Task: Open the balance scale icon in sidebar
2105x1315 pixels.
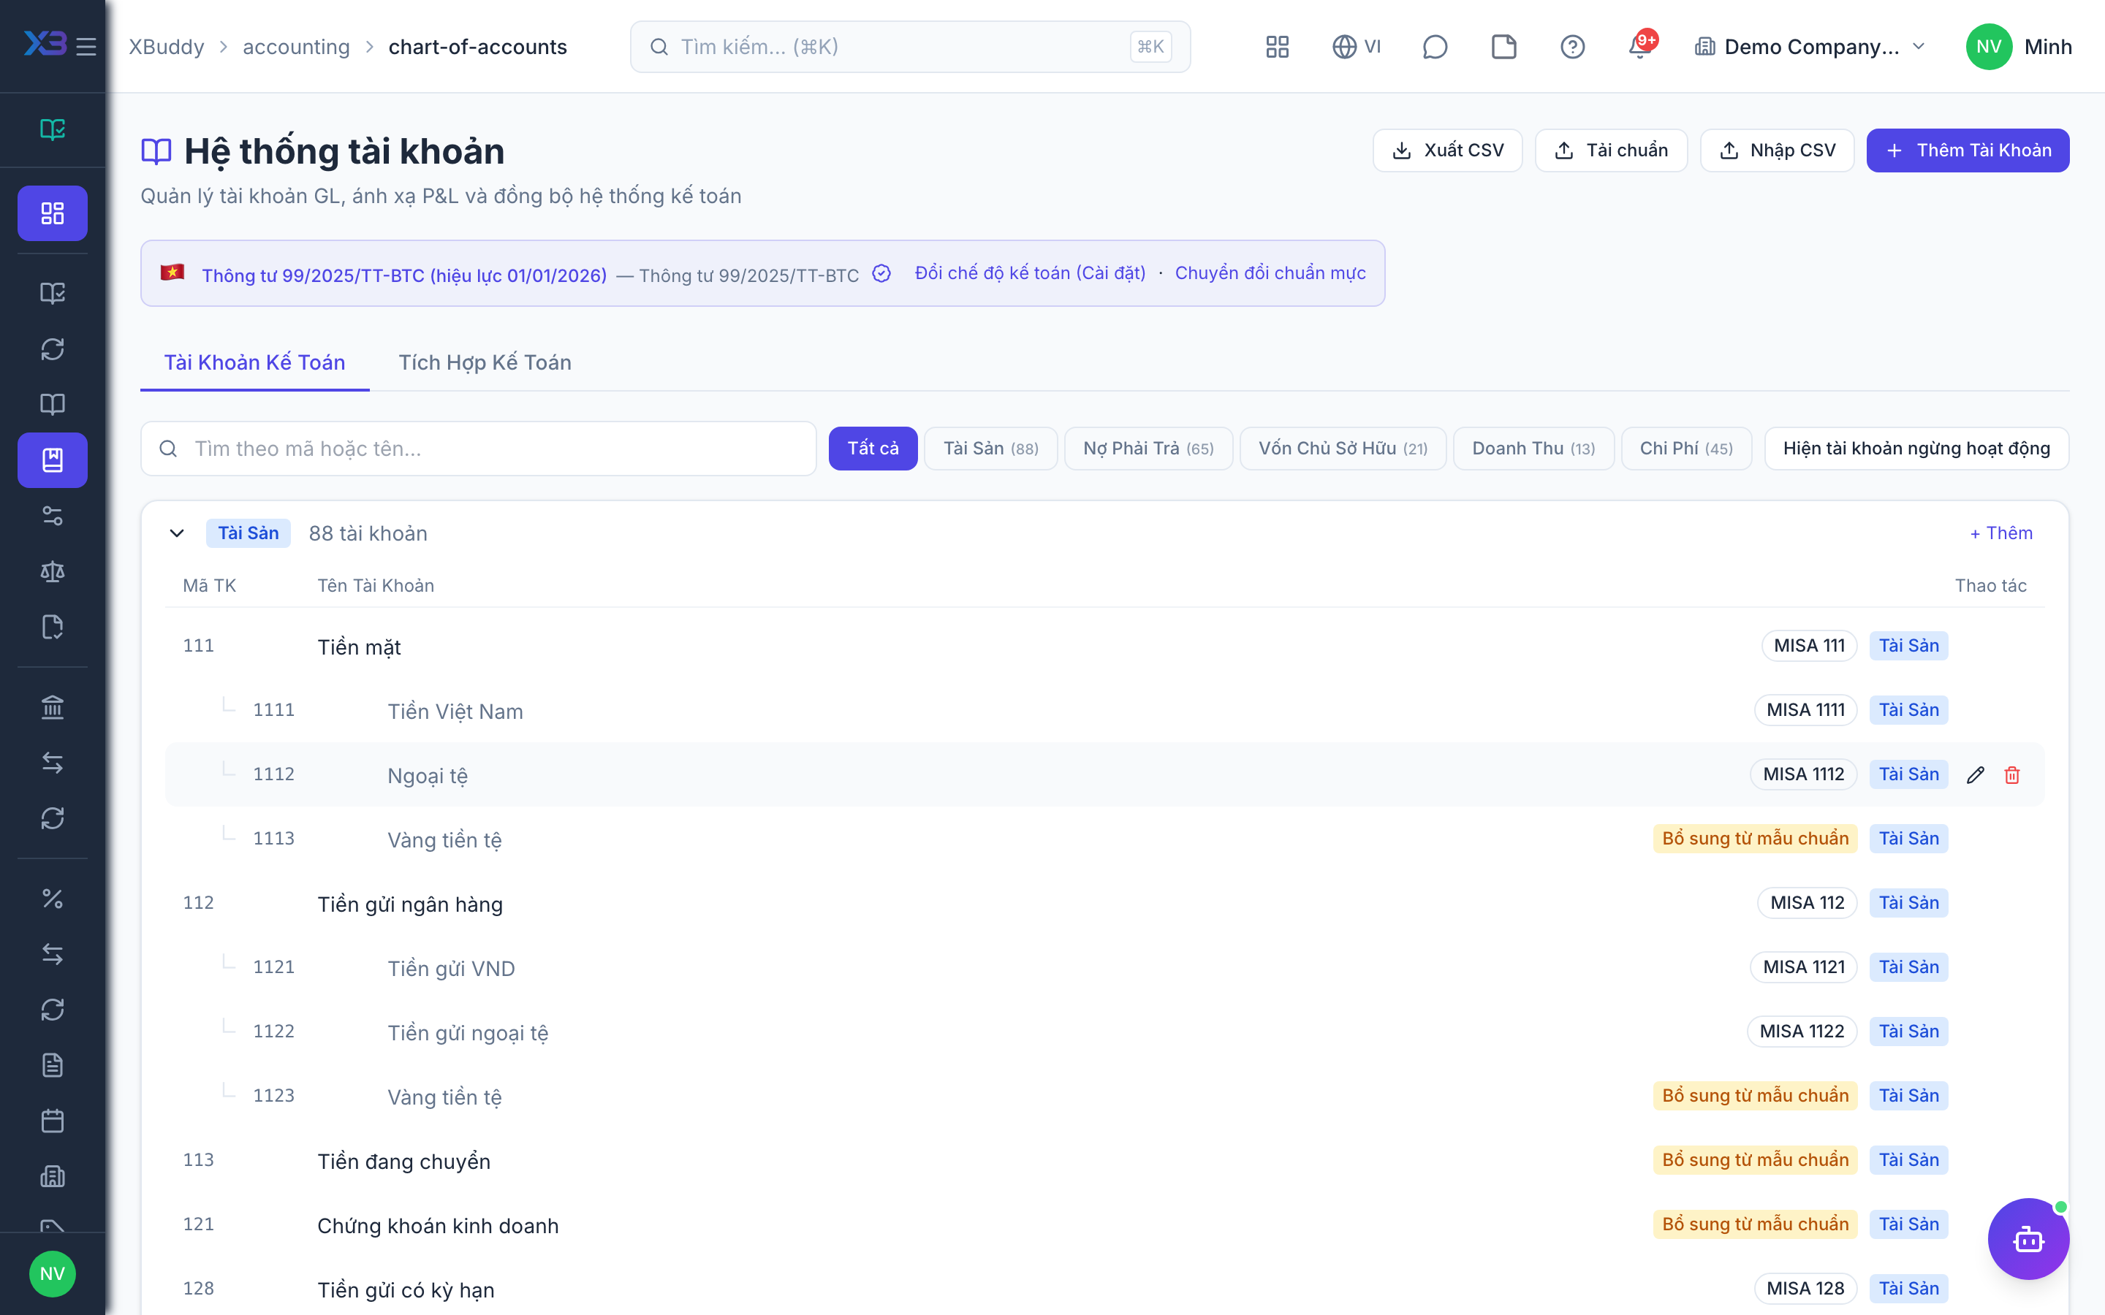Action: click(x=52, y=571)
